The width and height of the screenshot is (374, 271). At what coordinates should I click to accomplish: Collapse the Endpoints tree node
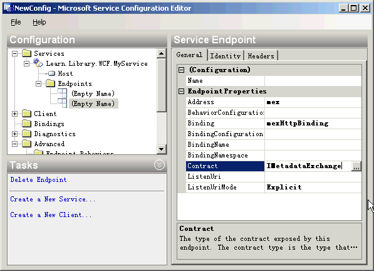point(39,83)
